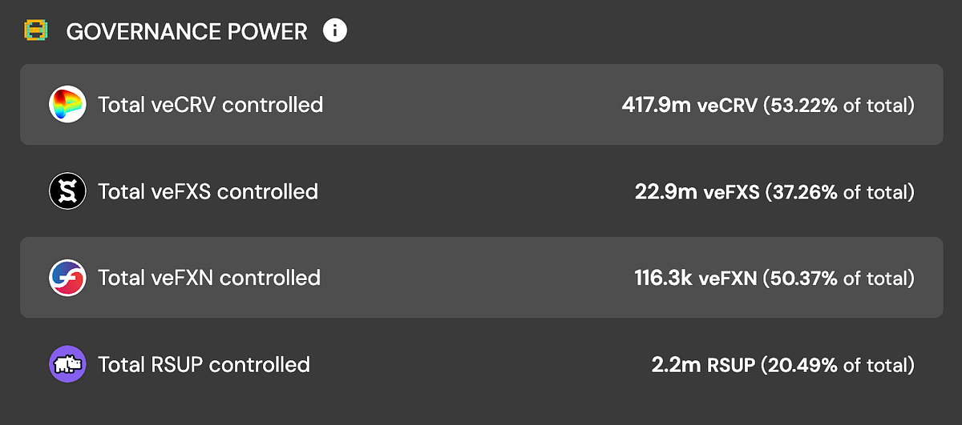Select the Total veFXN controlled label
Viewport: 962px width, 425px height.
click(x=209, y=278)
